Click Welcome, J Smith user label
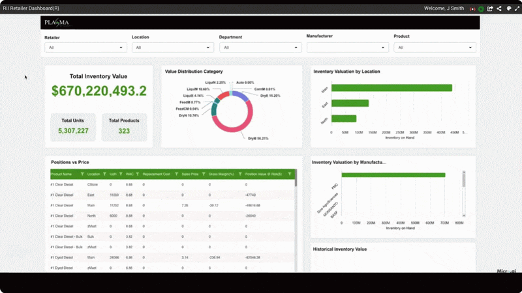The width and height of the screenshot is (522, 293). point(445,8)
